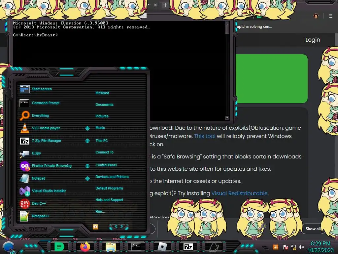Open a new Firefox tab with plus button
This screenshot has height=254, width=338.
pyautogui.click(x=165, y=5)
